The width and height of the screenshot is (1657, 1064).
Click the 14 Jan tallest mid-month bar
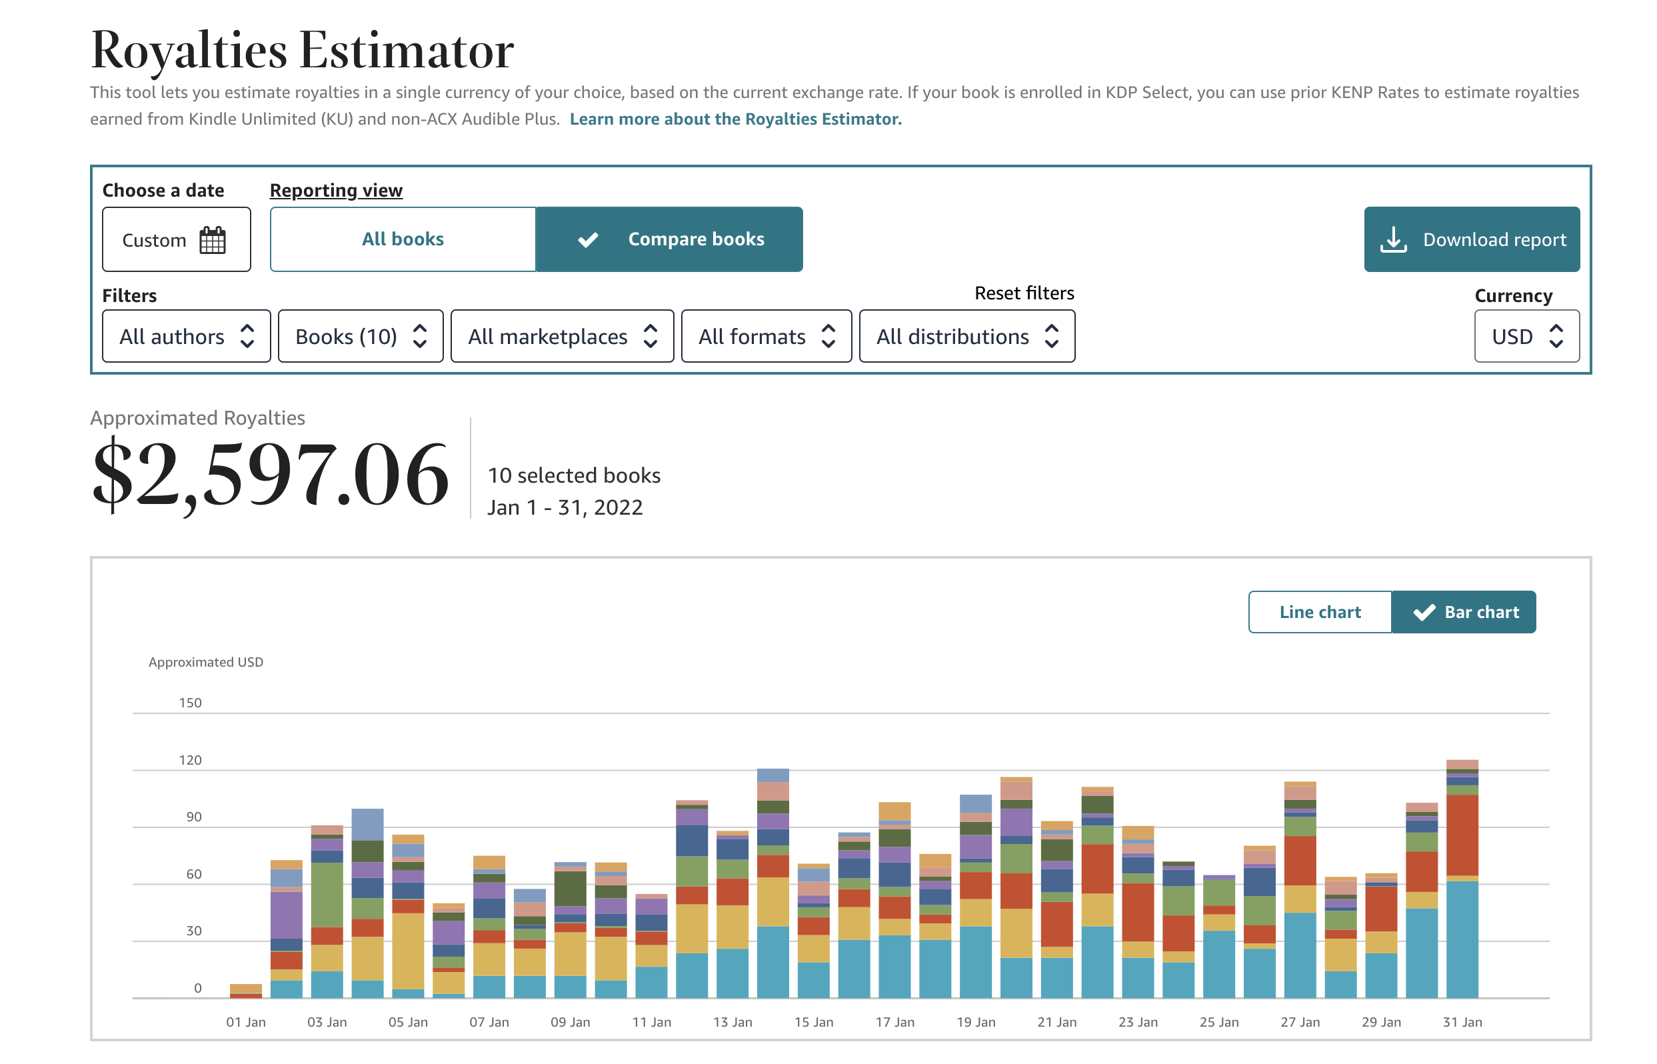(773, 884)
